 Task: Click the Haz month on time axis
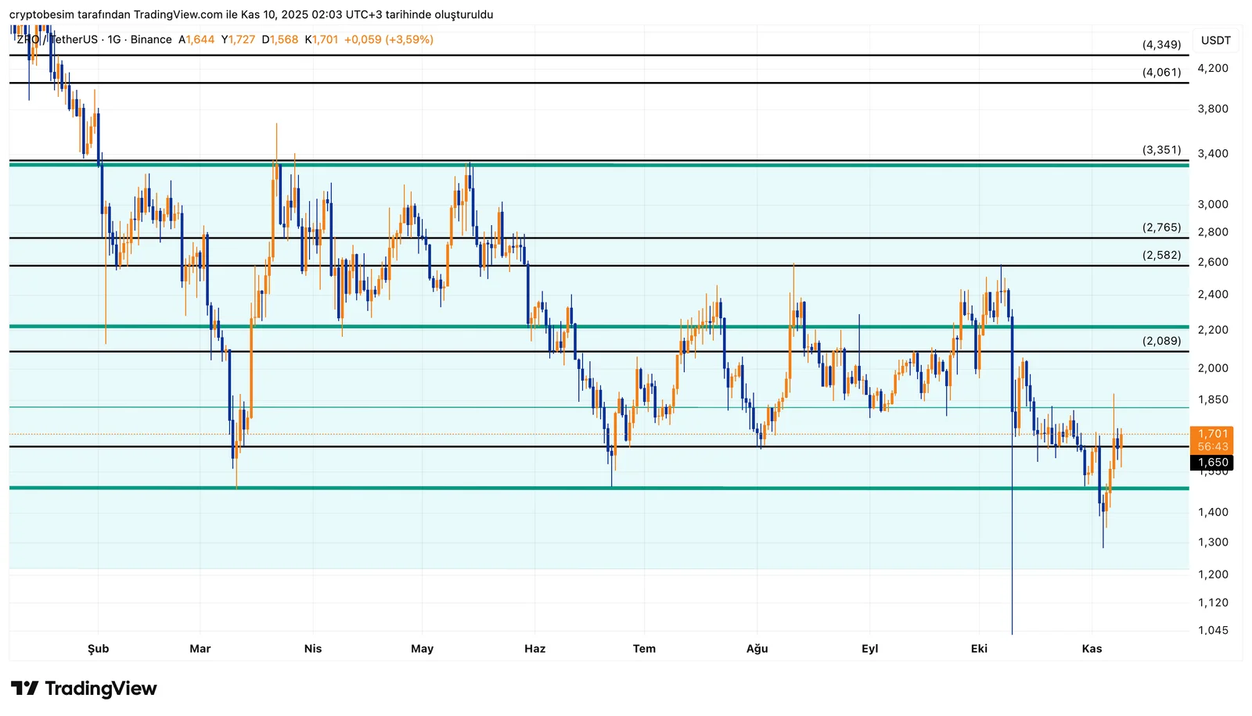pyautogui.click(x=534, y=649)
